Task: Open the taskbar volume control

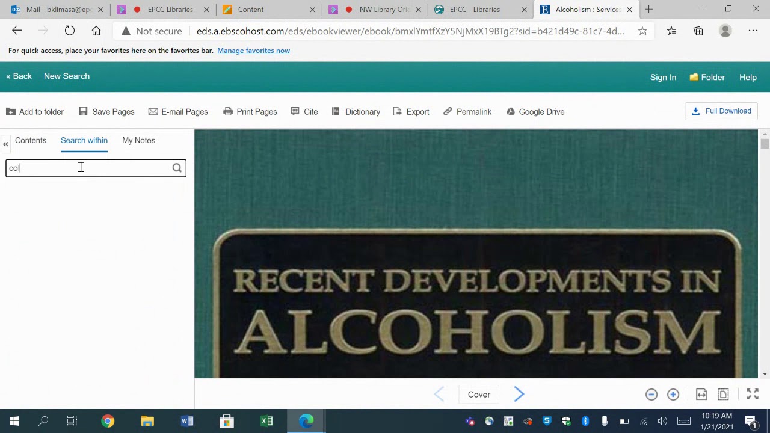Action: (662, 421)
